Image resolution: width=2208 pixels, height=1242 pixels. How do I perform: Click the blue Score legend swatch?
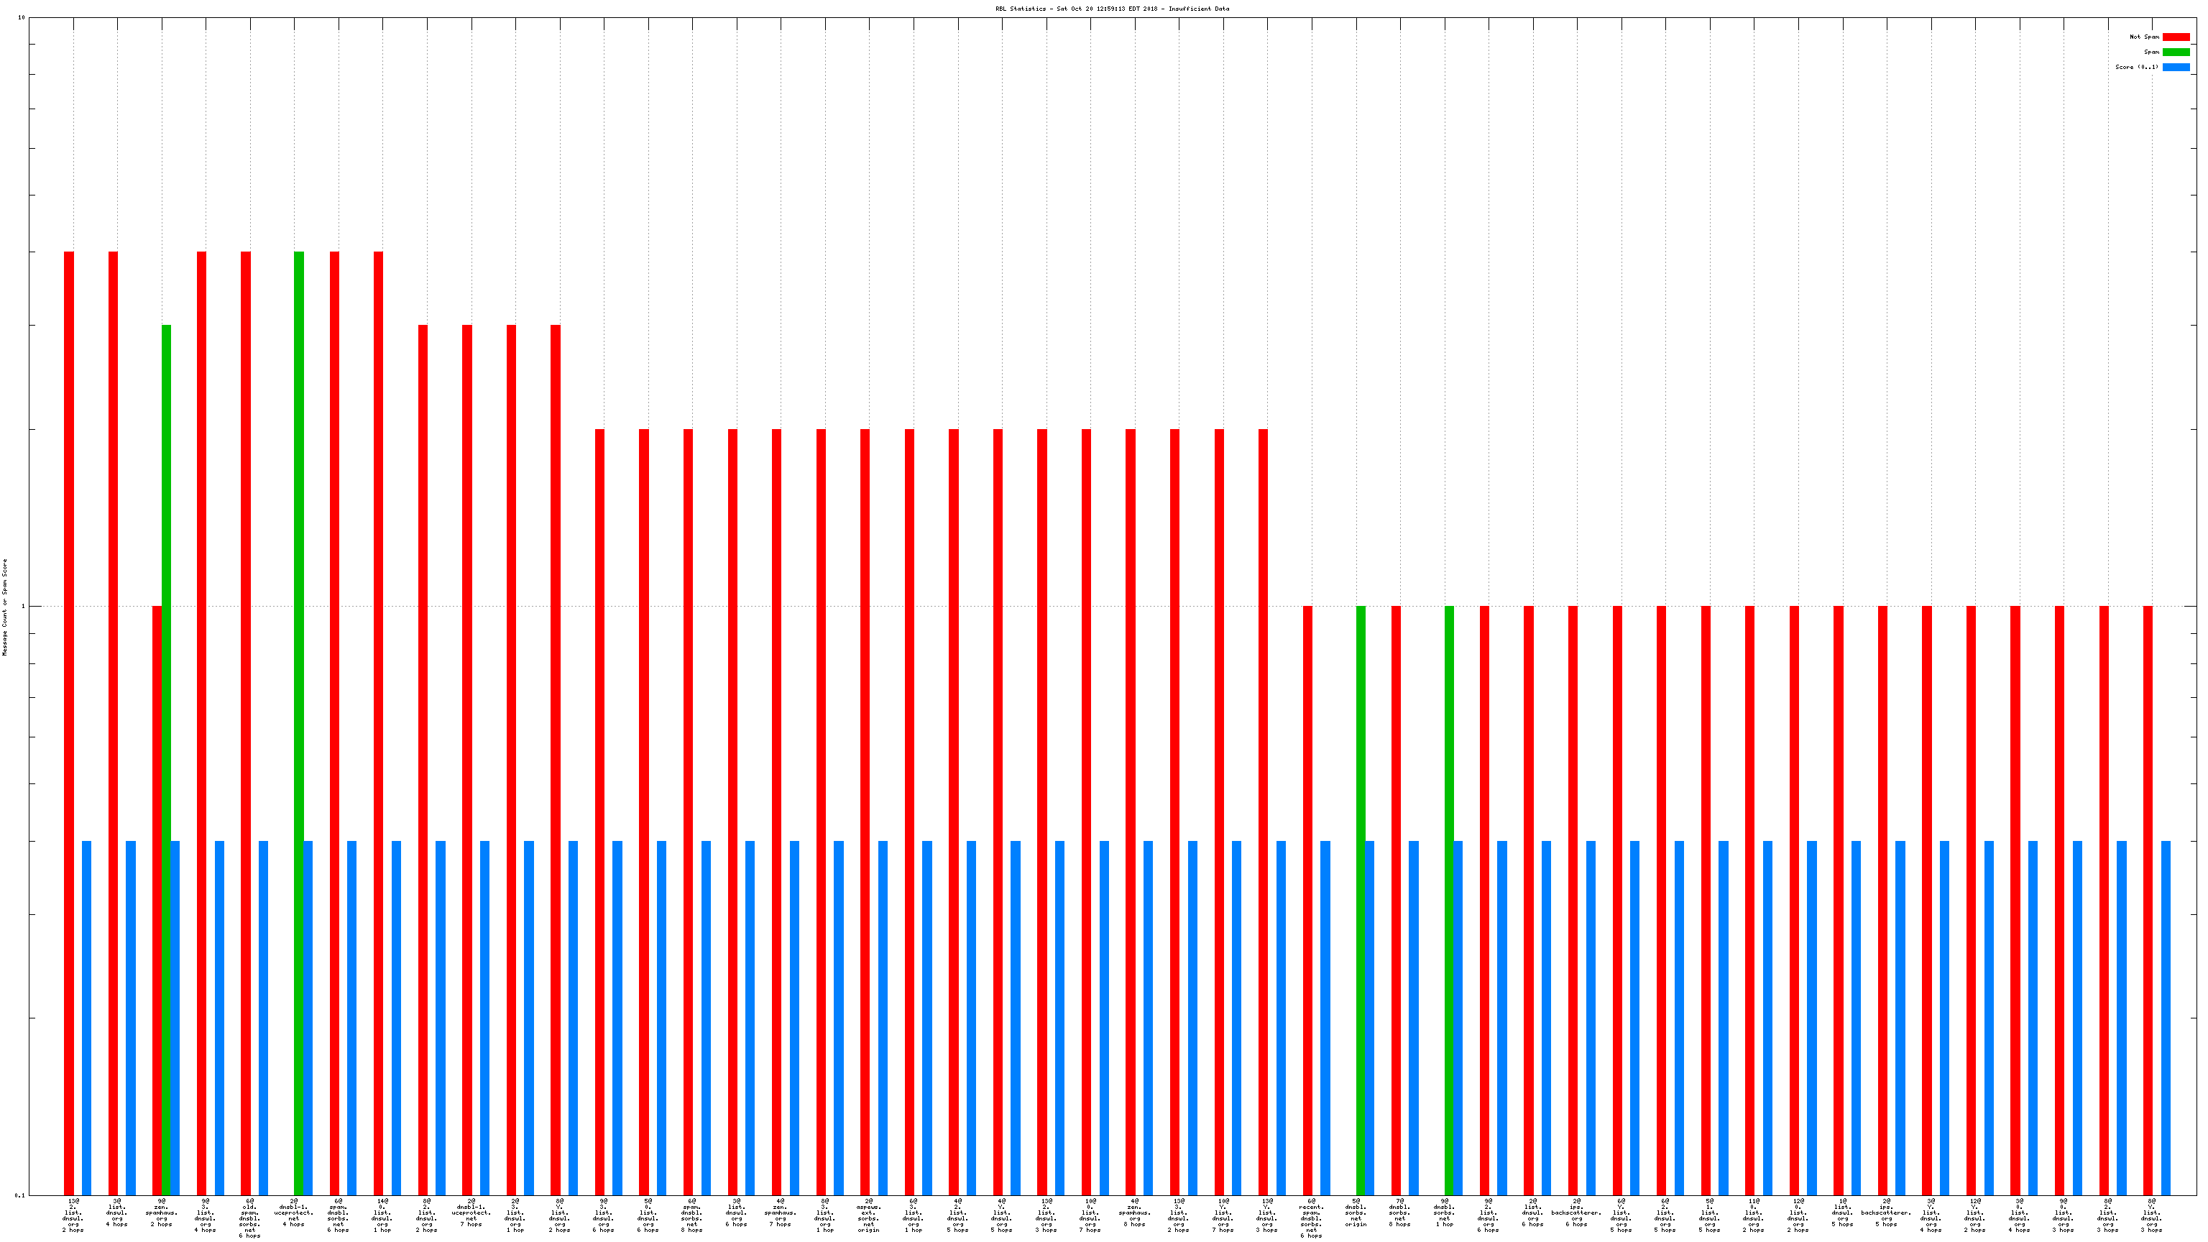(x=2176, y=67)
